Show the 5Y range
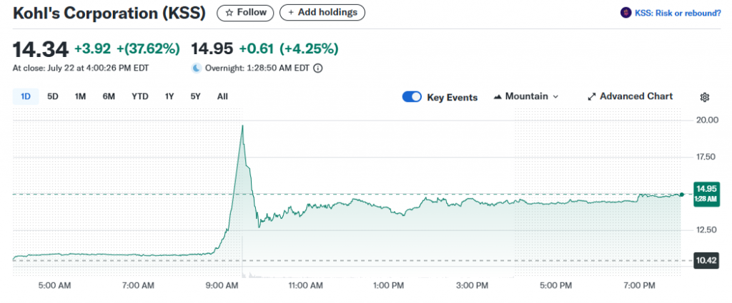 click(x=195, y=96)
